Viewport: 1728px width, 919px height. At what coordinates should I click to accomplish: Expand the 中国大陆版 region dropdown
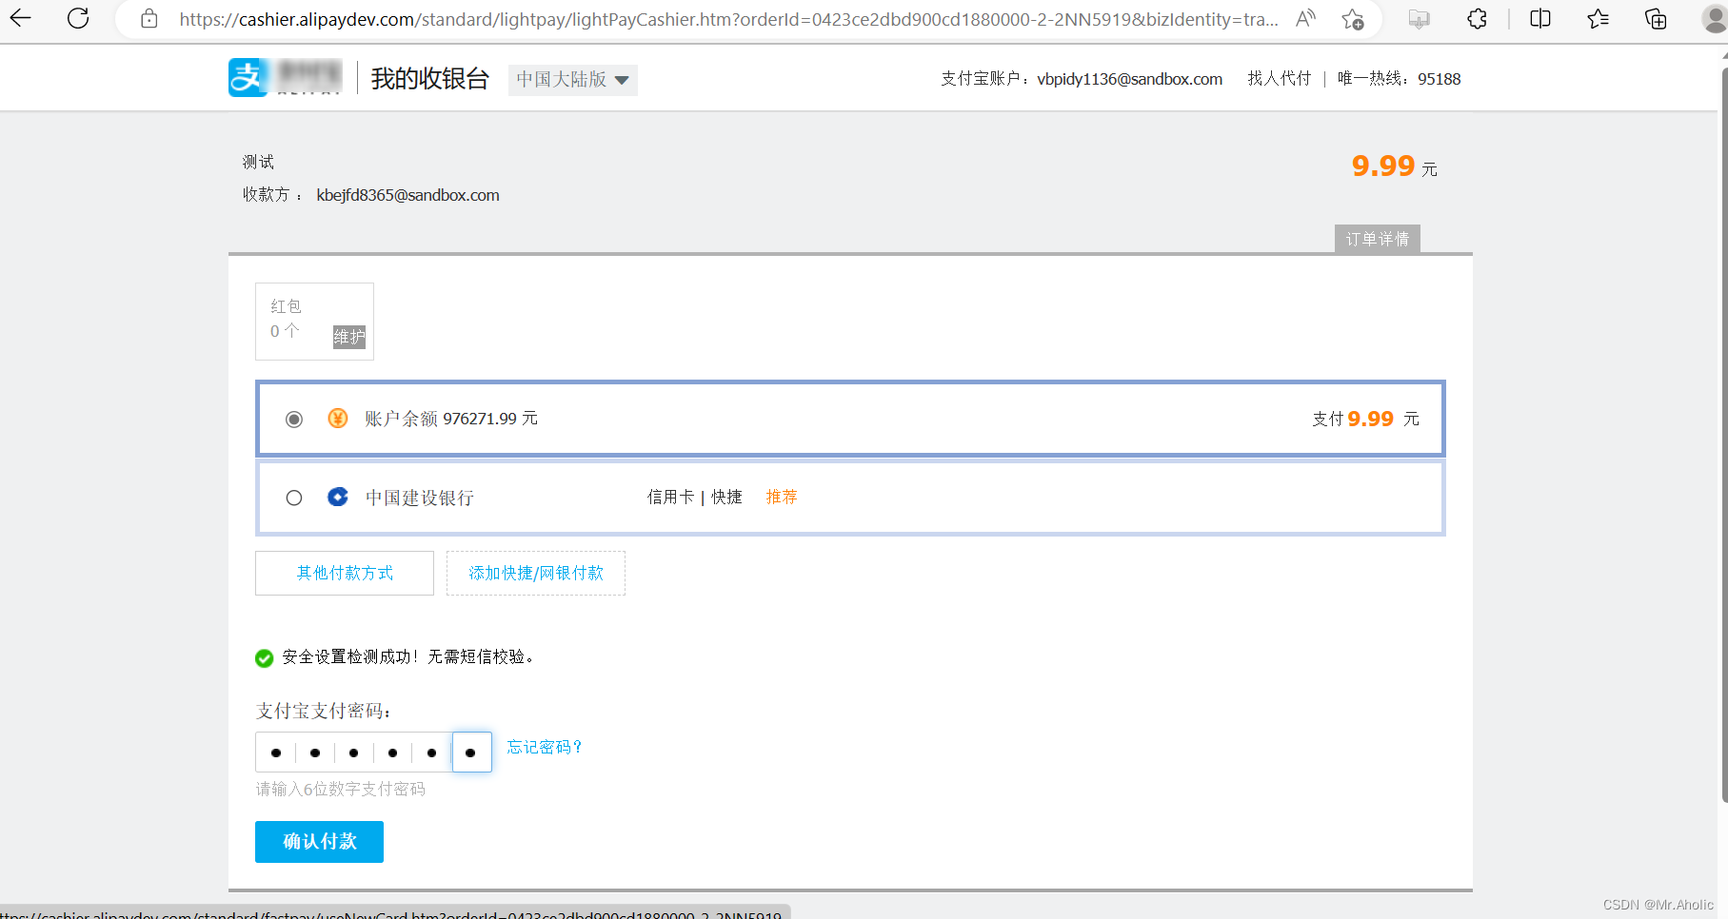[x=573, y=80]
